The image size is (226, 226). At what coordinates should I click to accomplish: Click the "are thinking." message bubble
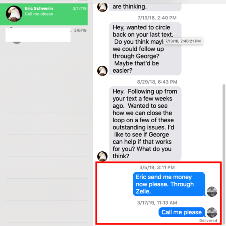145,7
